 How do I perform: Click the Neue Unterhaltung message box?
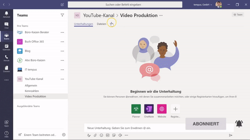pos(159,128)
